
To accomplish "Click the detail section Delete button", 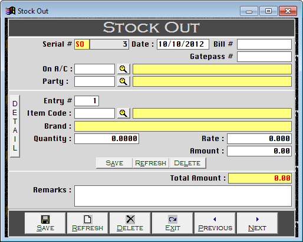I will tap(187, 163).
